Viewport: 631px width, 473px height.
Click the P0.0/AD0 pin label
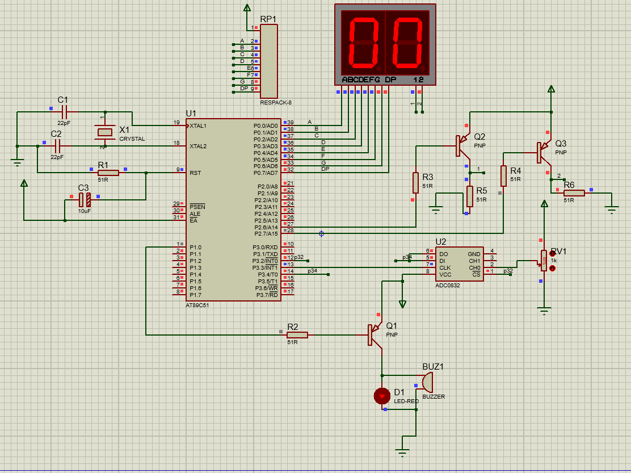pos(266,126)
